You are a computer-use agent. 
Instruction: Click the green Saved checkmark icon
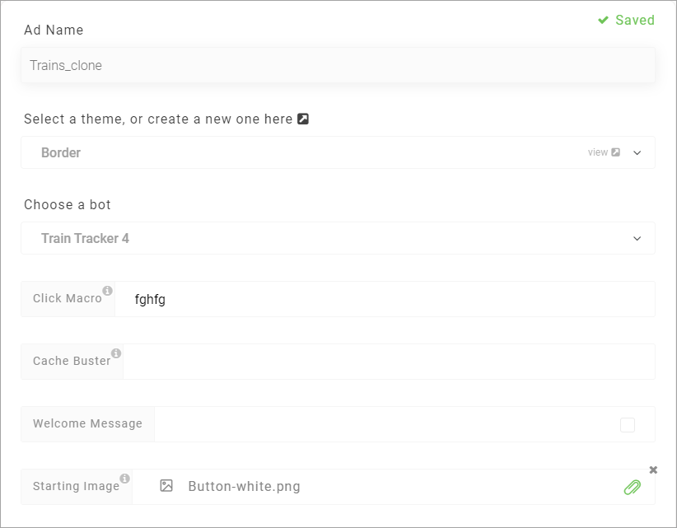(603, 20)
